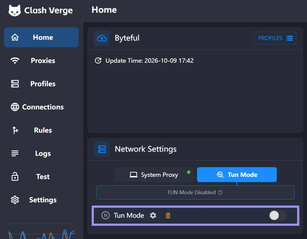The height and width of the screenshot is (239, 307).
Task: Click the house icon in sidebar
Action: tap(15, 37)
